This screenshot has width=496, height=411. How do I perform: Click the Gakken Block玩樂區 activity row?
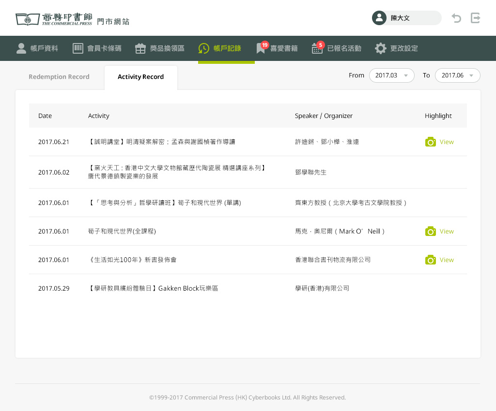click(x=153, y=288)
